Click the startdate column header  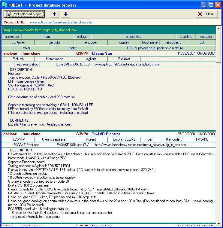tap(186, 37)
